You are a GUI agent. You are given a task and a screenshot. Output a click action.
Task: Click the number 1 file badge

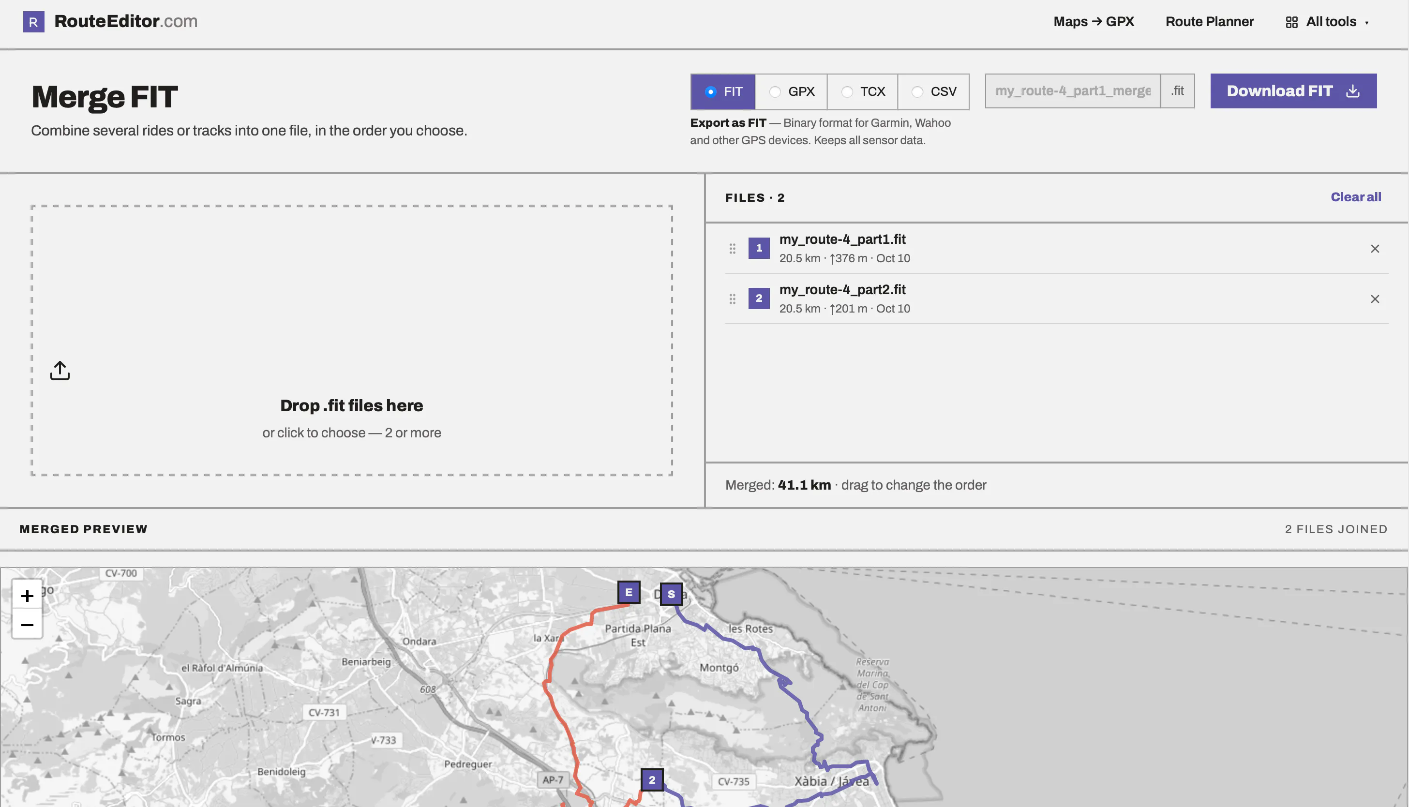(759, 248)
